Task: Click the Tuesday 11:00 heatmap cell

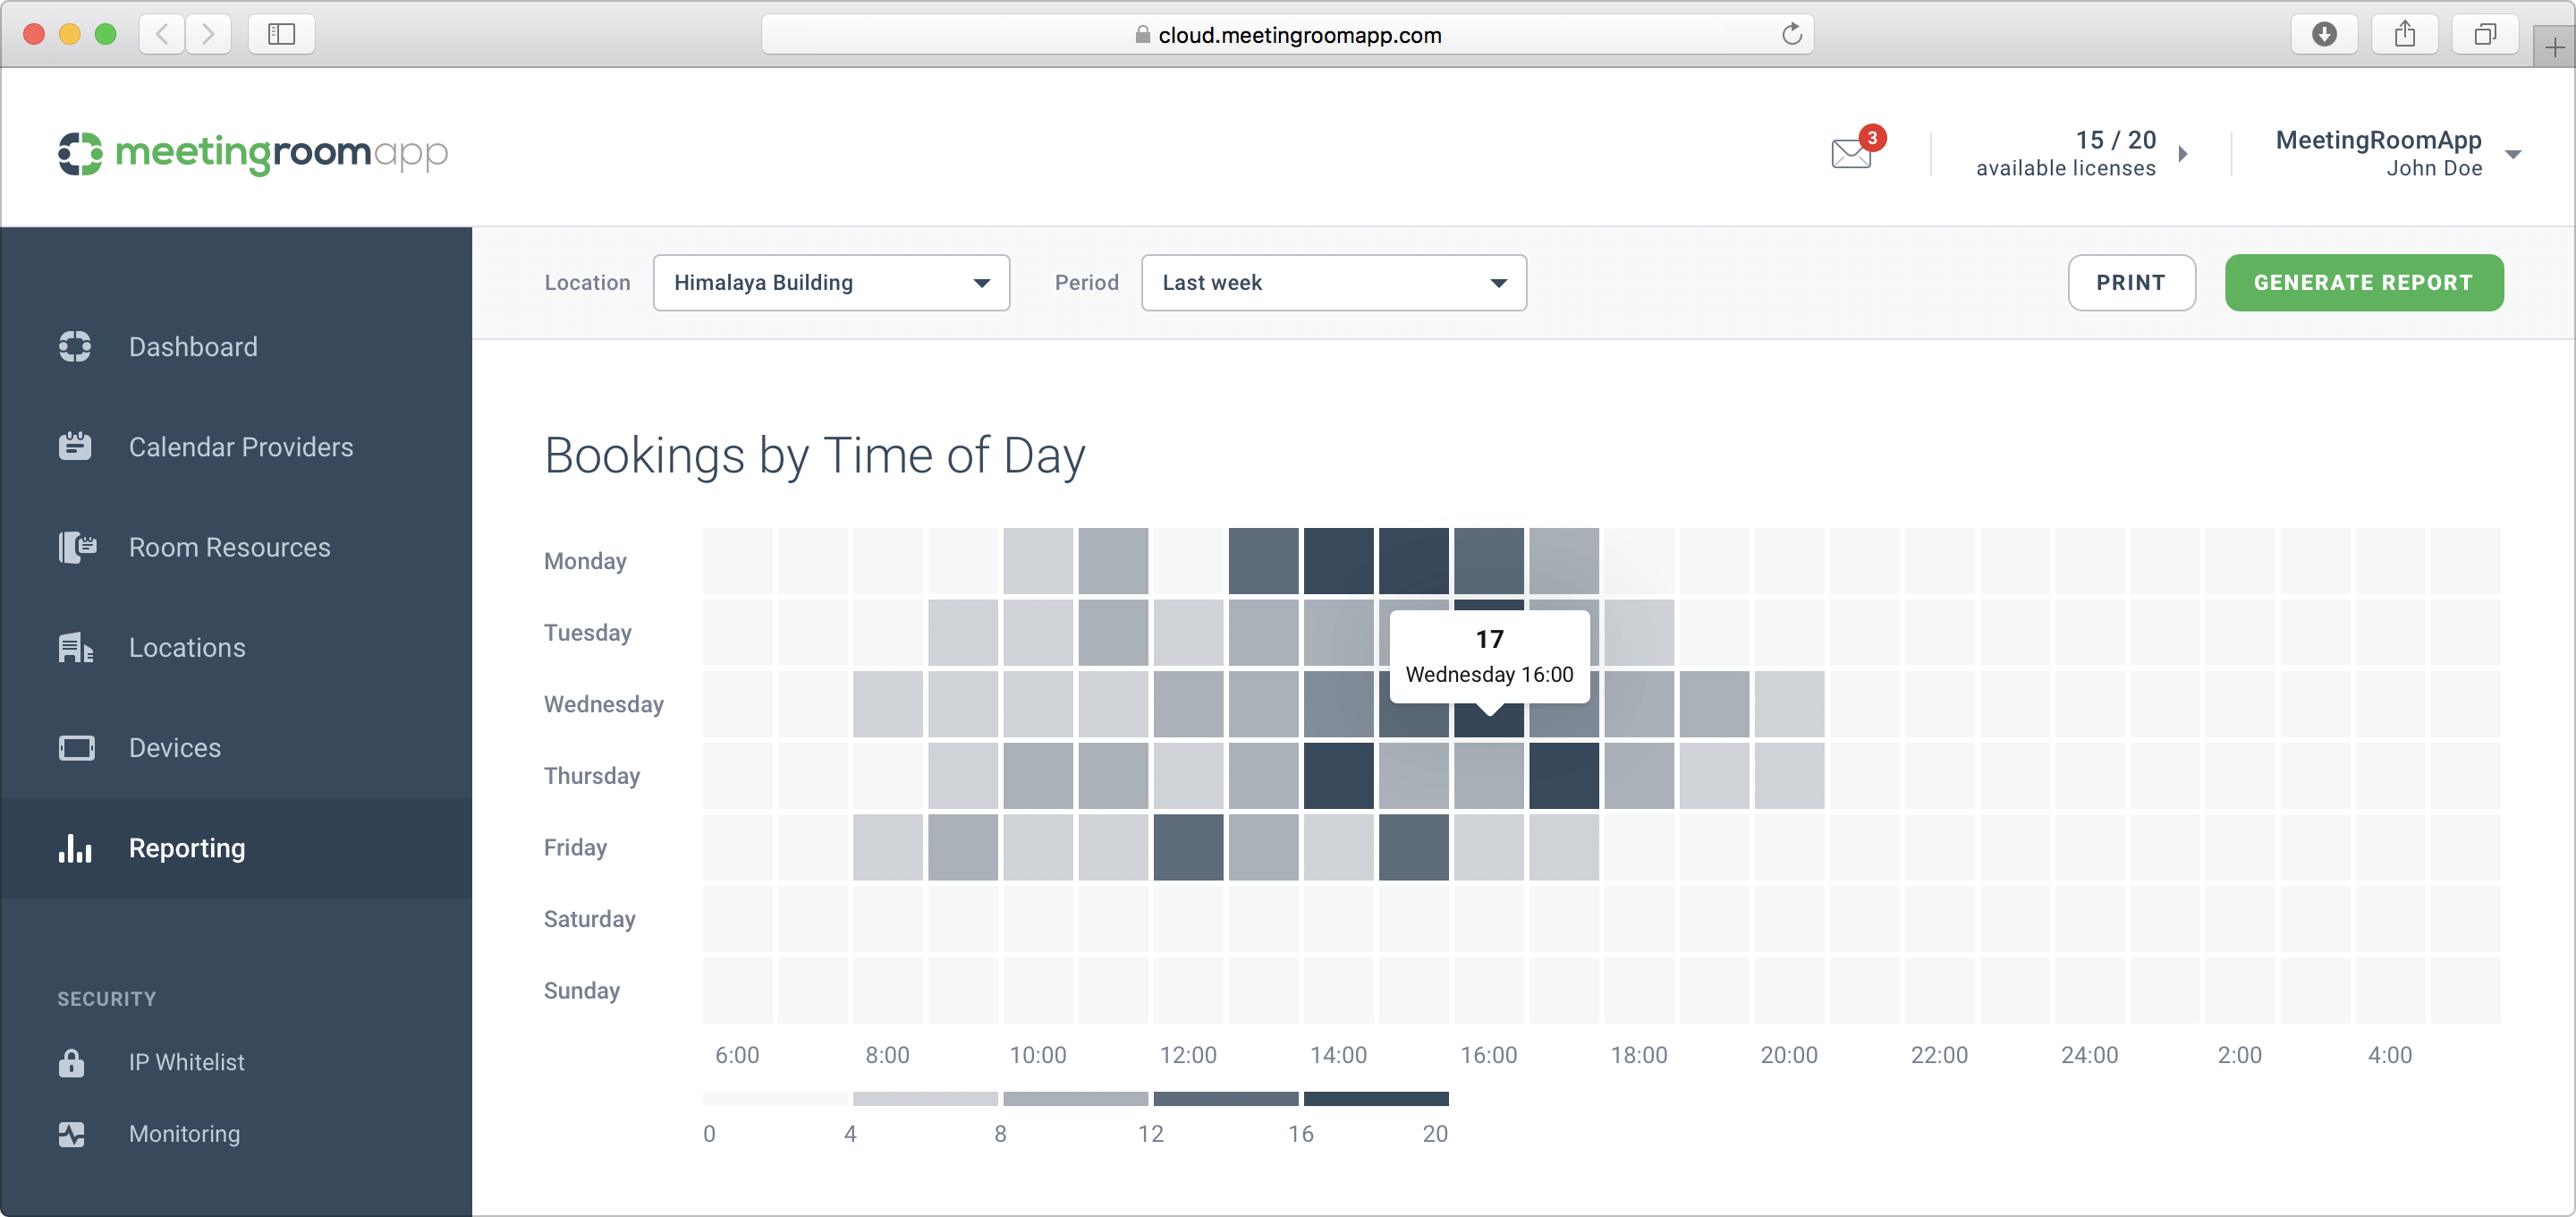Action: tap(1113, 633)
